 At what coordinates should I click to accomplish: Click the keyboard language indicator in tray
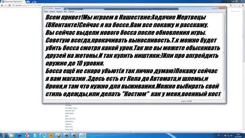(x=219, y=135)
